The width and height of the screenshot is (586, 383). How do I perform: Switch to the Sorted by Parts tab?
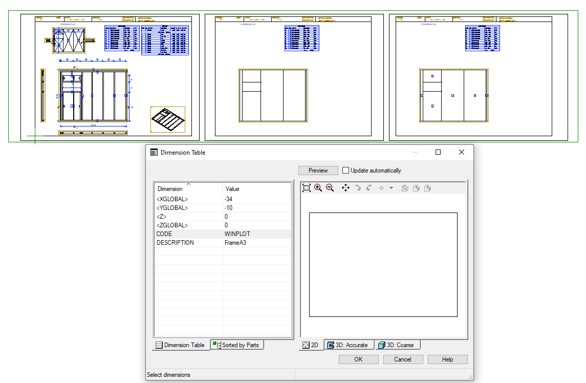click(236, 345)
